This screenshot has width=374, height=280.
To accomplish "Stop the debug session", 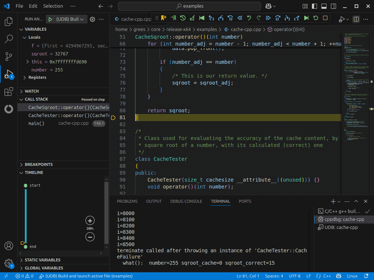I will click(x=325, y=18).
